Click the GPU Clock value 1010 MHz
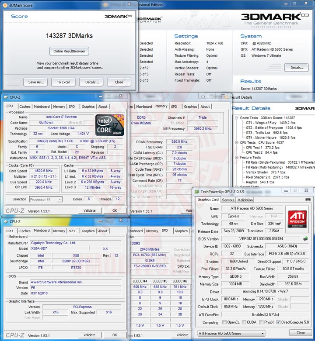315x341 pixels. point(231,299)
